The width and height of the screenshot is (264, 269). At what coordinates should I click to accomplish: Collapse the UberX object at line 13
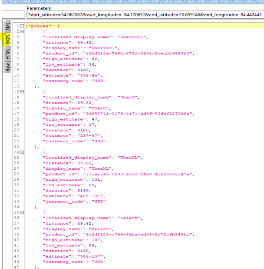(22, 92)
